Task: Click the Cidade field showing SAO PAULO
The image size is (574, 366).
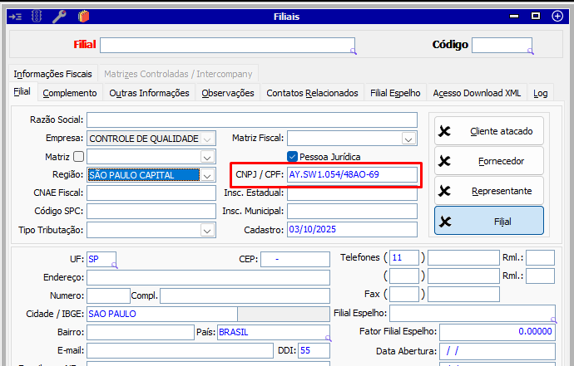Action: coord(162,315)
